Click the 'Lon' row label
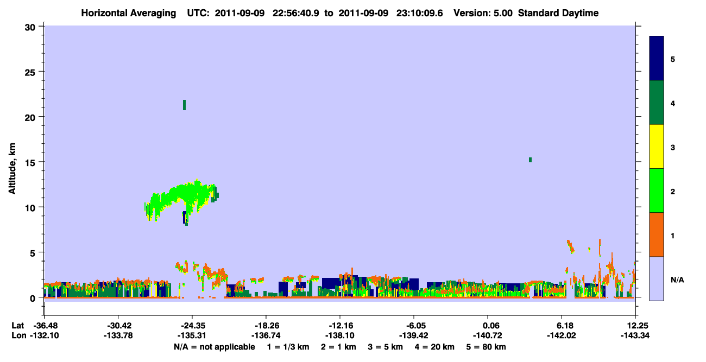Screen dimensions: 706x362 [x=18, y=336]
